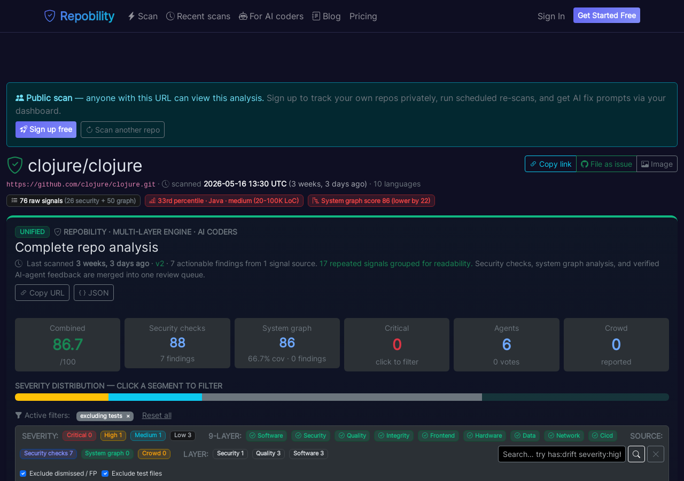Clear the search with the X button
Image resolution: width=684 pixels, height=481 pixels.
point(656,454)
